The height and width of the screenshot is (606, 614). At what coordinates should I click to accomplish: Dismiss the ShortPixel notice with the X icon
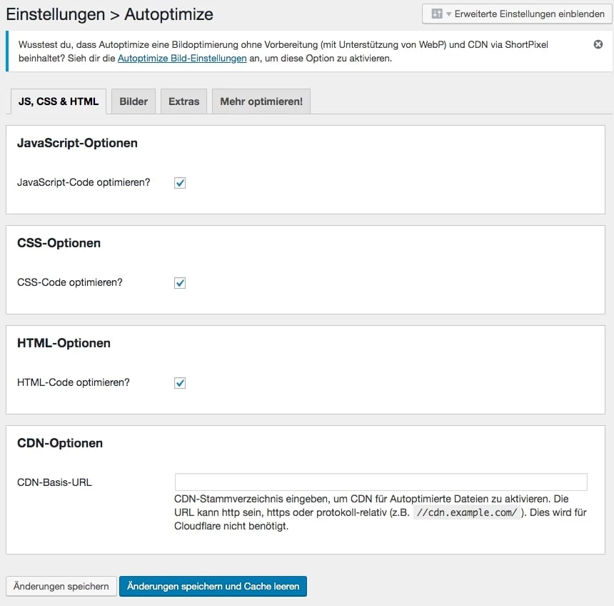pos(598,44)
